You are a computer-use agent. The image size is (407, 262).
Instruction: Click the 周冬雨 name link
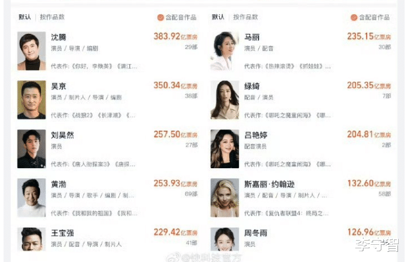click(x=255, y=233)
